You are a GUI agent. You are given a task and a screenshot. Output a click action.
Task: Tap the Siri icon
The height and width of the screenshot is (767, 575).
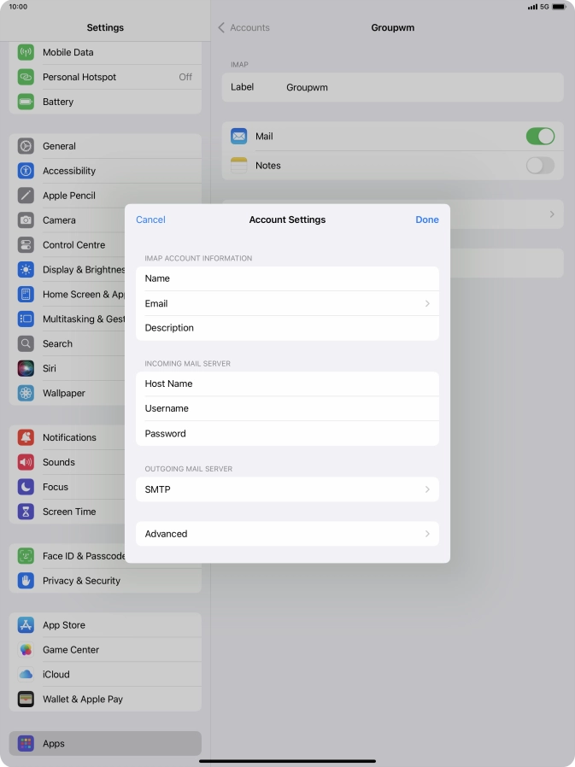point(26,368)
